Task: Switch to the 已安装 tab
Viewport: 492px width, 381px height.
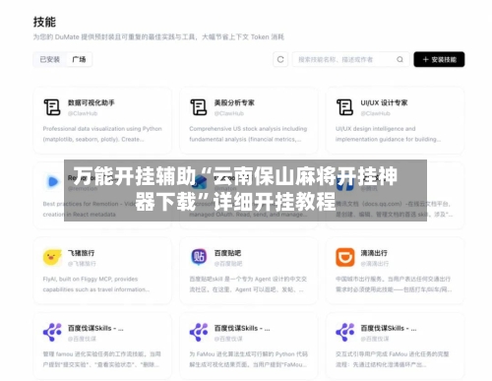Action: [x=50, y=59]
